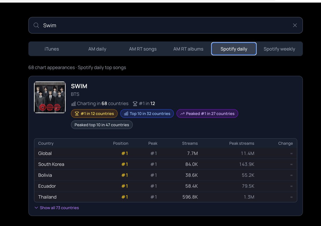Image resolution: width=321 pixels, height=226 pixels.
Task: Click the Peak streams column header
Action: coord(242,143)
